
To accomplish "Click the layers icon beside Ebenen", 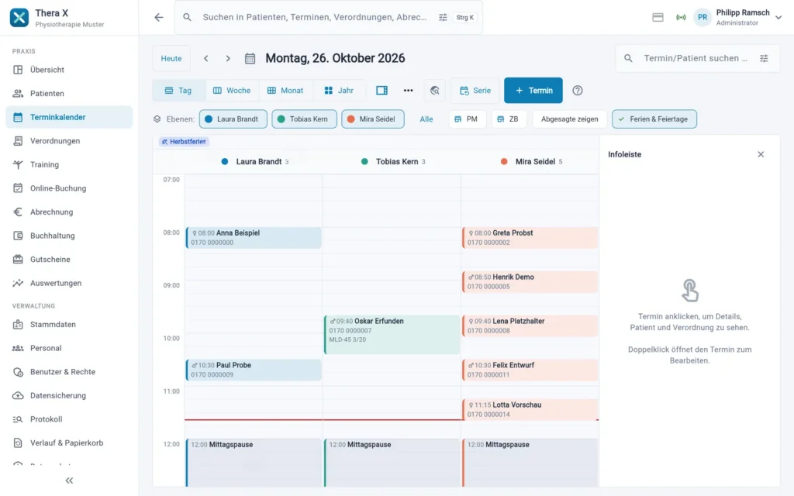I will pos(157,119).
